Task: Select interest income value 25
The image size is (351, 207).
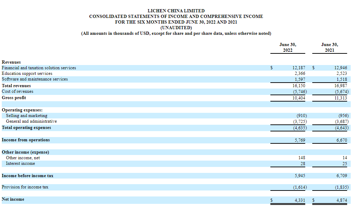Action: pyautogui.click(x=345, y=164)
